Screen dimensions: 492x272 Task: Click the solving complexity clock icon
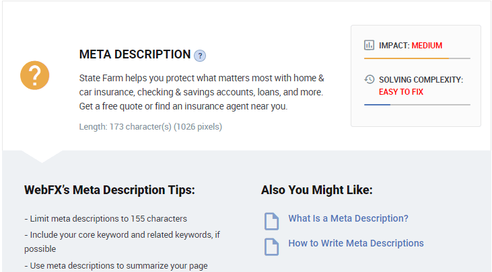pyautogui.click(x=370, y=79)
